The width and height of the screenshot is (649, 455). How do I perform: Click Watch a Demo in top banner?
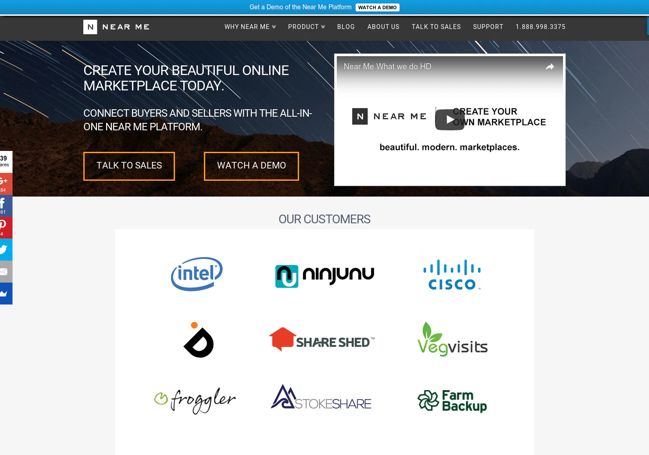(x=377, y=7)
